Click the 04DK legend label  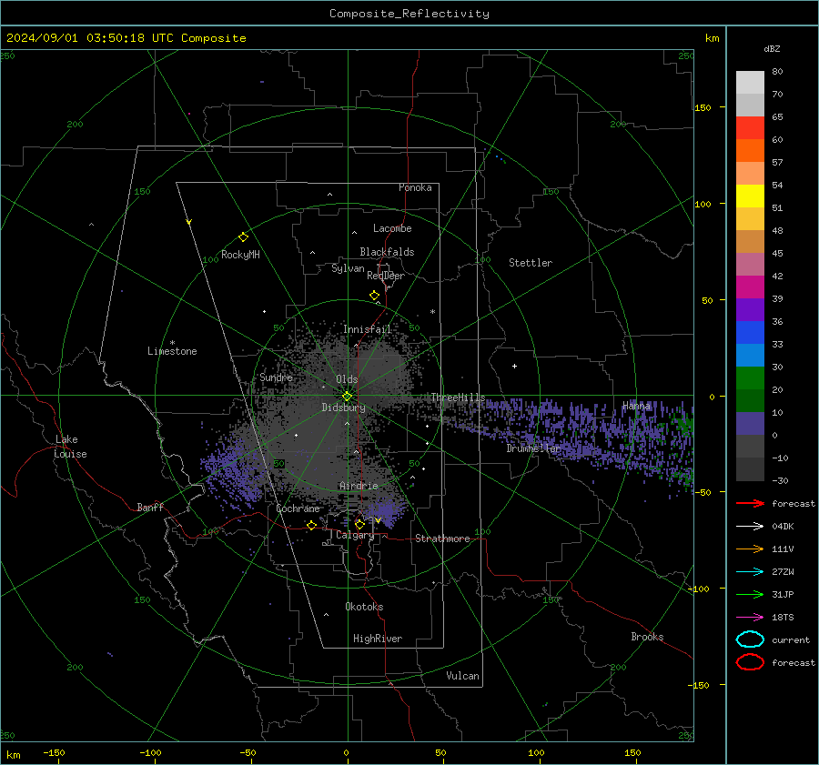(783, 526)
